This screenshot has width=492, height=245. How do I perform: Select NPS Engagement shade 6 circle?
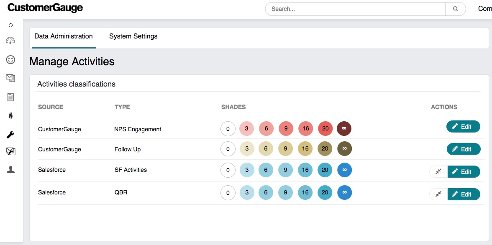click(266, 128)
